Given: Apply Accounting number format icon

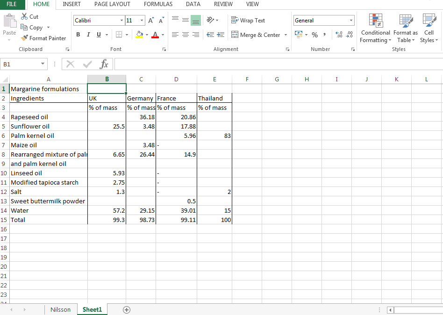Looking at the screenshot, I should tap(299, 35).
